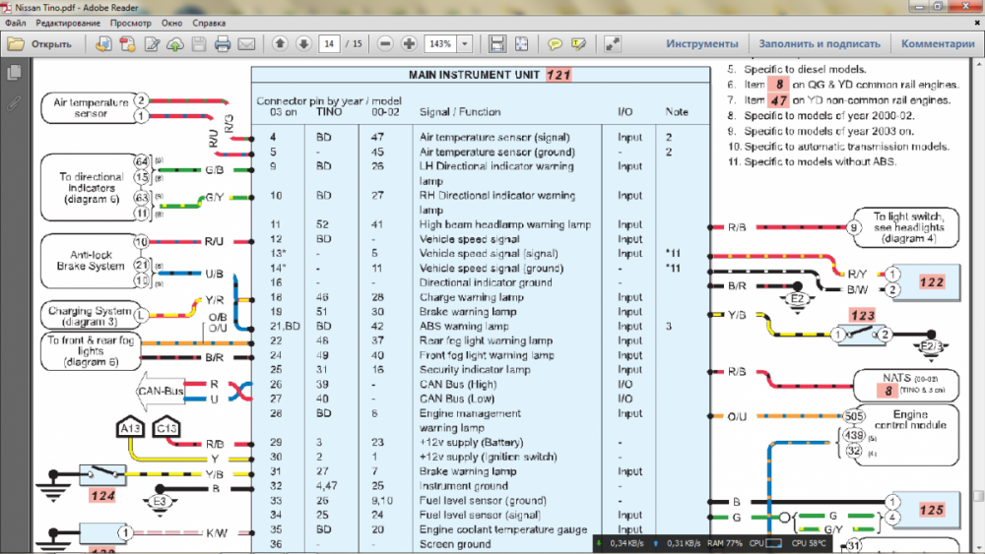The width and height of the screenshot is (985, 554).
Task: Open the Комментарии panel
Action: pos(937,44)
